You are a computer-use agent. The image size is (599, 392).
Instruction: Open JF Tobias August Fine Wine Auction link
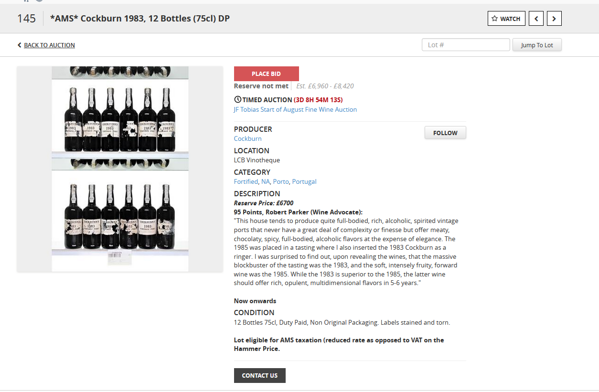[x=295, y=109]
